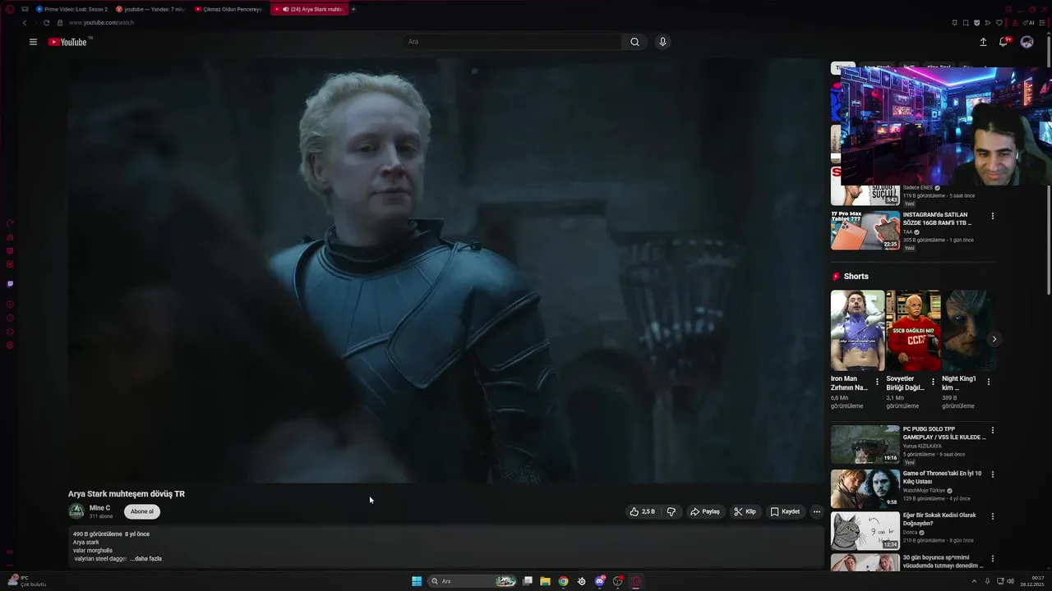Switch to youtube — Yandex tab
Screen dimensions: 1052x591
pos(150,9)
